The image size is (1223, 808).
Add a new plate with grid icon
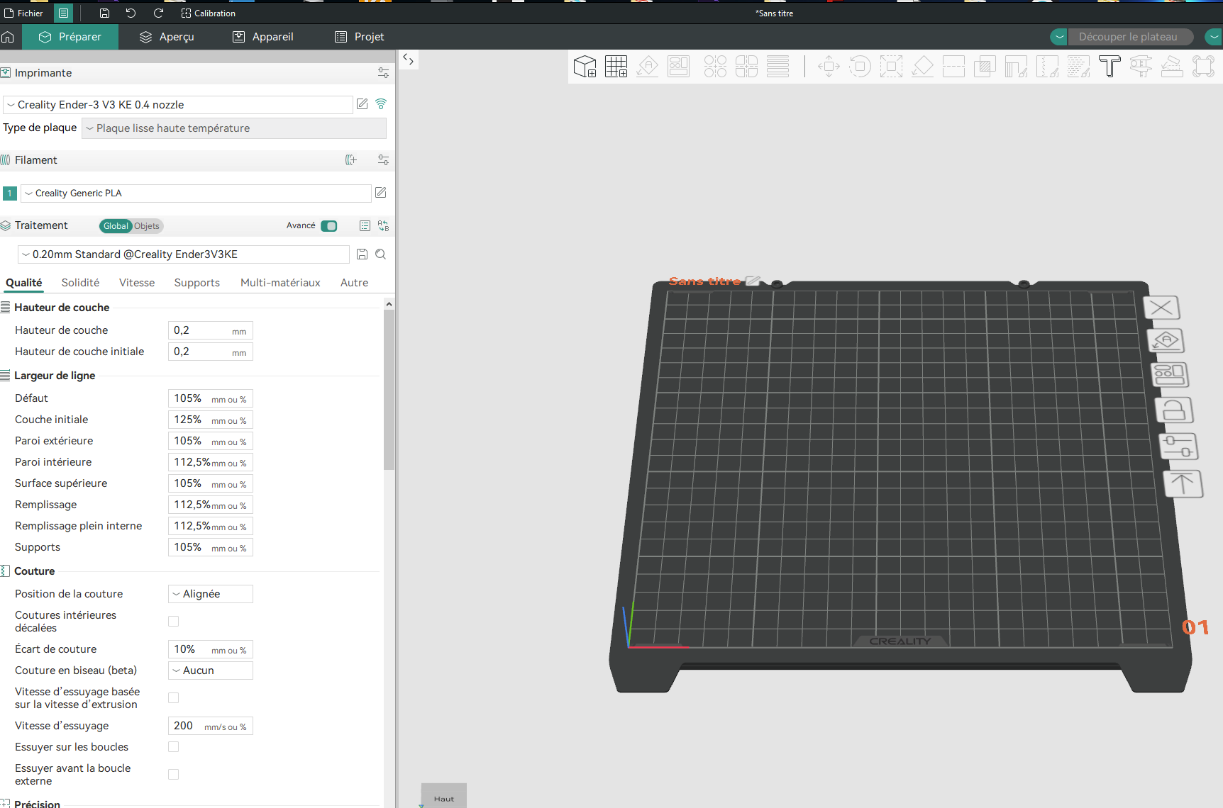pos(616,67)
